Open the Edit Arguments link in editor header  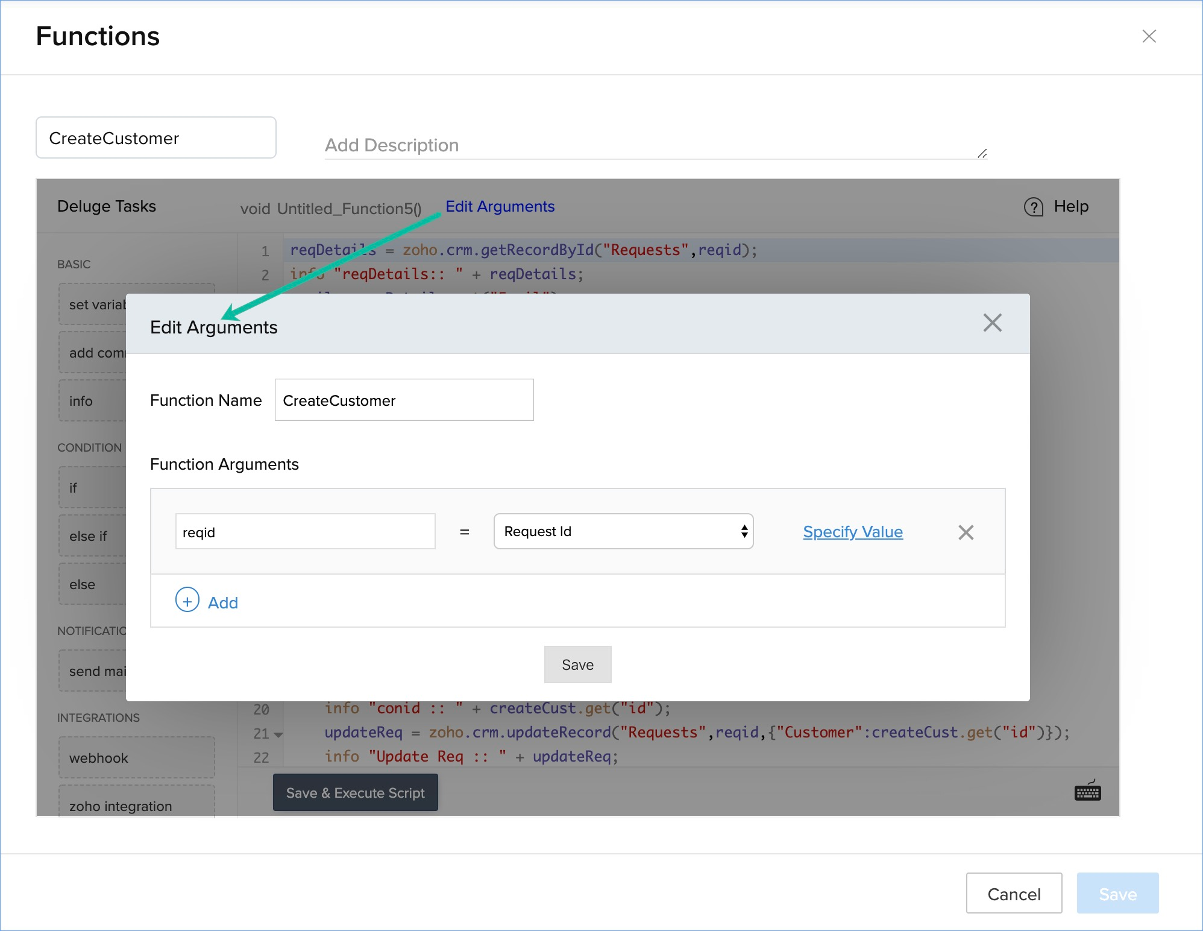pos(500,207)
